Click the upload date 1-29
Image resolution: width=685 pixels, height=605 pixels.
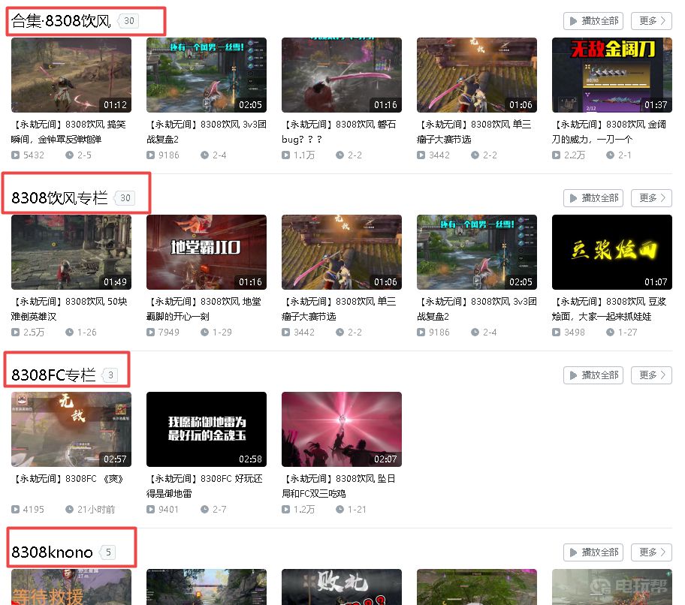pos(222,333)
